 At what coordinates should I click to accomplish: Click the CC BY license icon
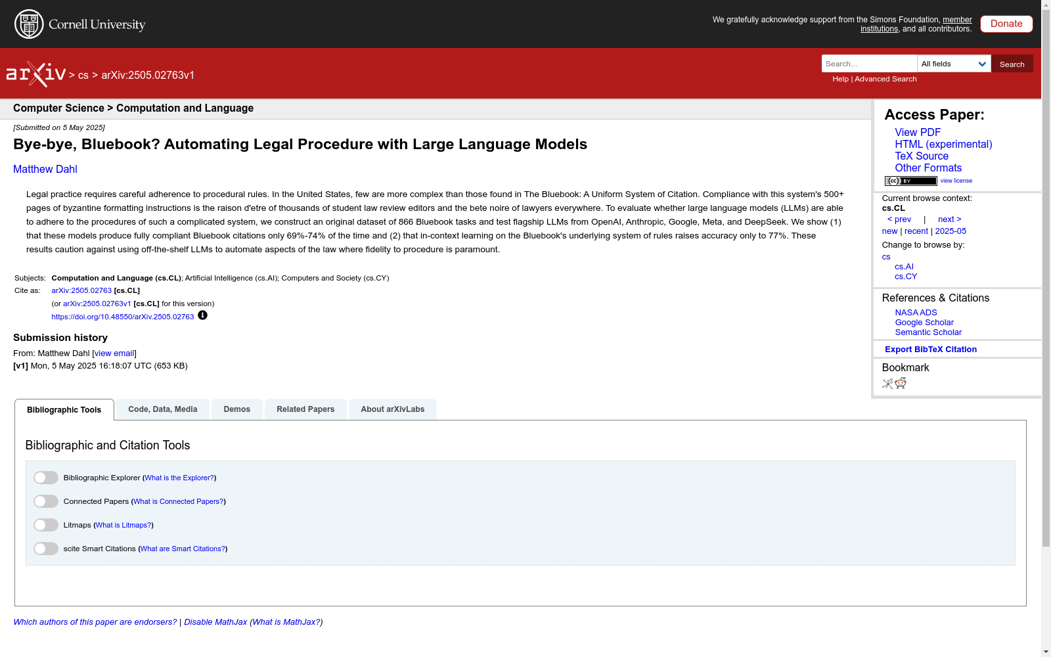point(910,180)
